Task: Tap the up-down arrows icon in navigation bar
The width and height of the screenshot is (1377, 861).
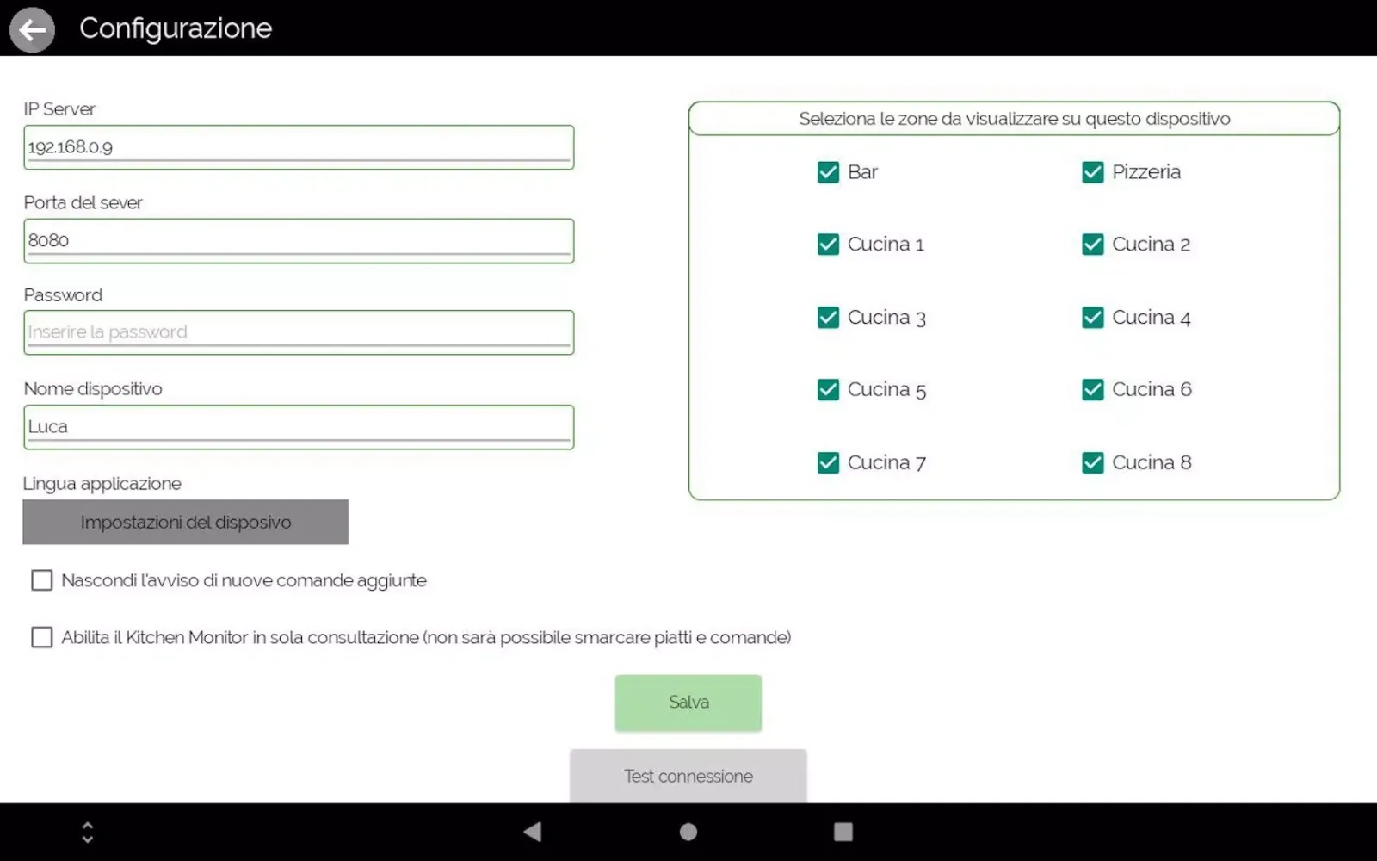Action: click(87, 832)
